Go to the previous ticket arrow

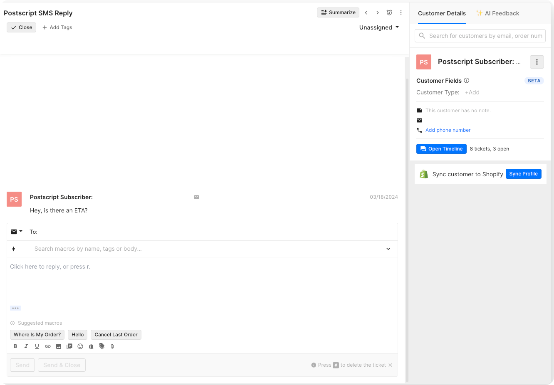coord(366,12)
